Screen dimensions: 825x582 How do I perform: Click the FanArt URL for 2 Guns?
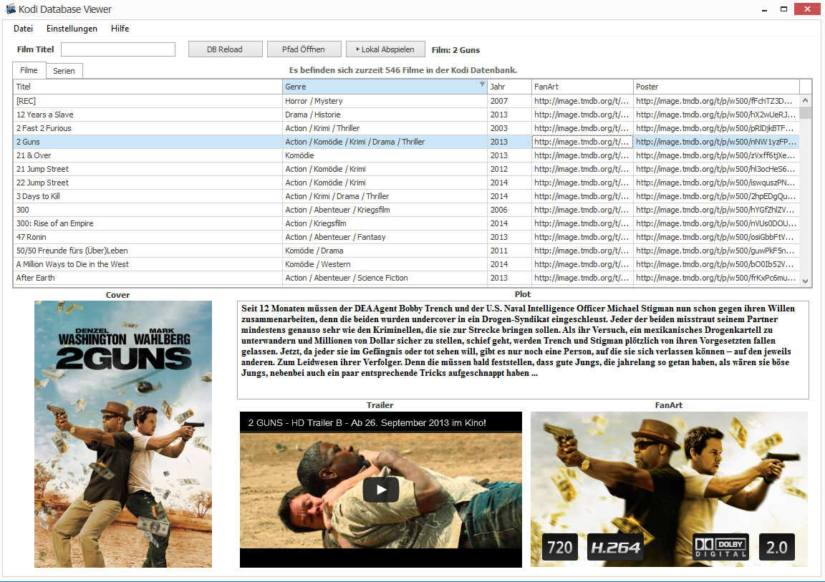coord(582,142)
